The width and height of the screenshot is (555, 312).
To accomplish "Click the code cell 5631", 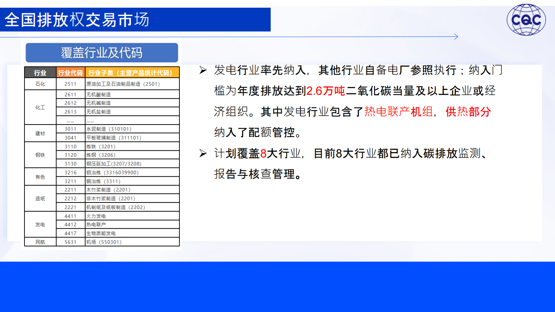I will [x=70, y=242].
